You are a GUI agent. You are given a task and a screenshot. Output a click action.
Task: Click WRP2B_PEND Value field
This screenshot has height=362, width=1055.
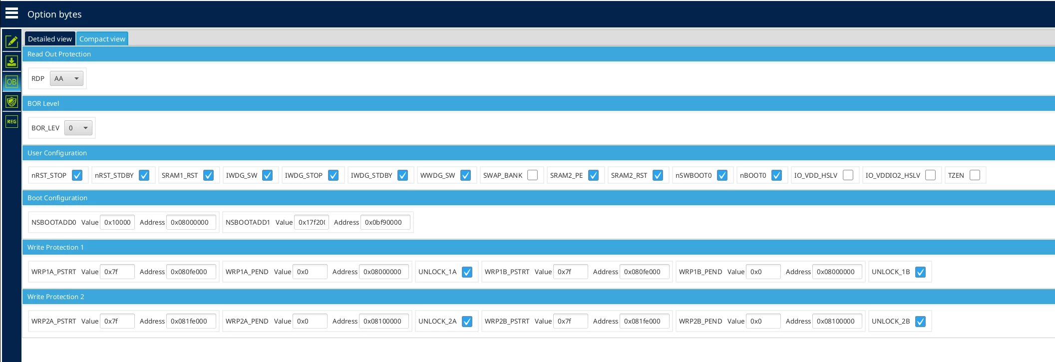763,321
